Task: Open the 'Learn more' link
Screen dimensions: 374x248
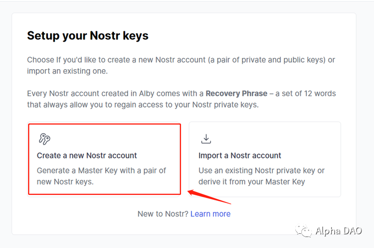Action: tap(210, 214)
